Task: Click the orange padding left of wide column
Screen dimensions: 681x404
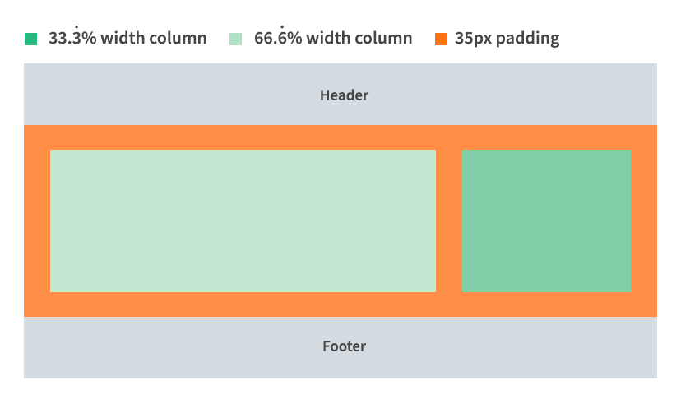Action: (37, 221)
